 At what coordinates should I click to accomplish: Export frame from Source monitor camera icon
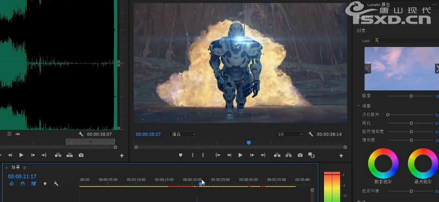[x=81, y=155]
